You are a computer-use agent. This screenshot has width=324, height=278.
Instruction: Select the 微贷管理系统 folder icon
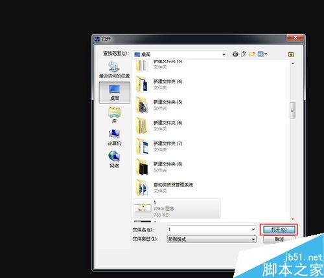click(142, 188)
